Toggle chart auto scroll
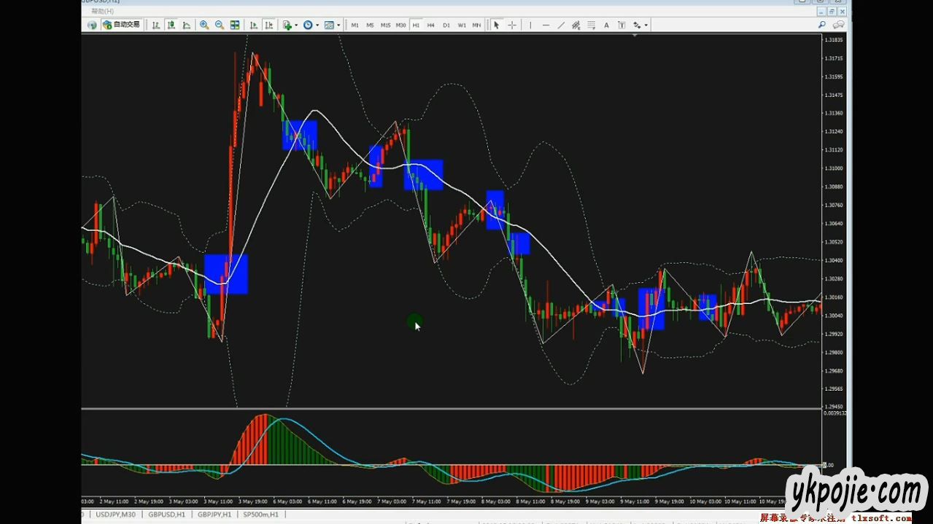This screenshot has height=524, width=933. (x=254, y=25)
